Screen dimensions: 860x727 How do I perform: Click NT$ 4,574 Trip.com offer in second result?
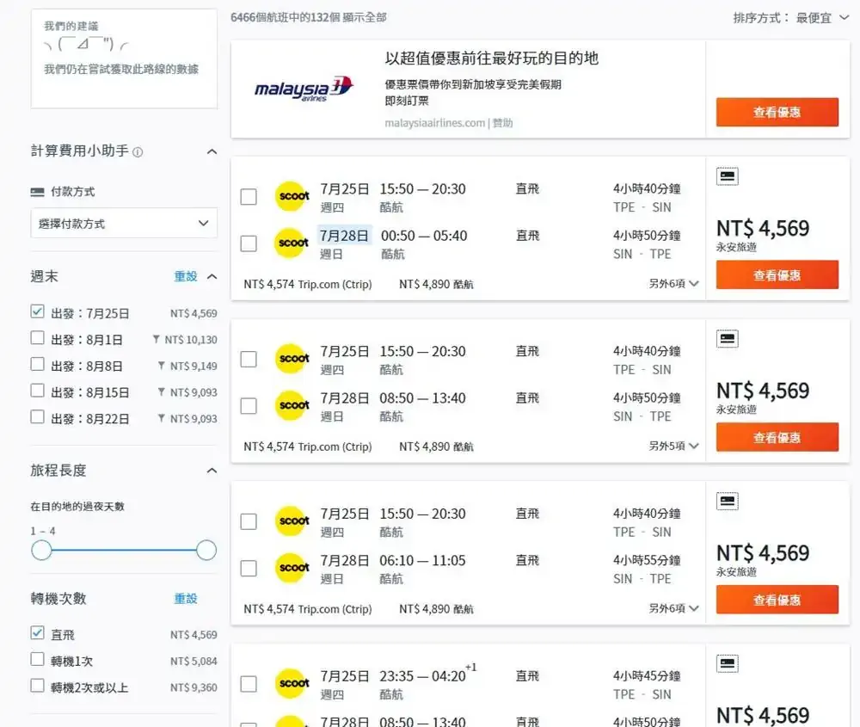[308, 447]
